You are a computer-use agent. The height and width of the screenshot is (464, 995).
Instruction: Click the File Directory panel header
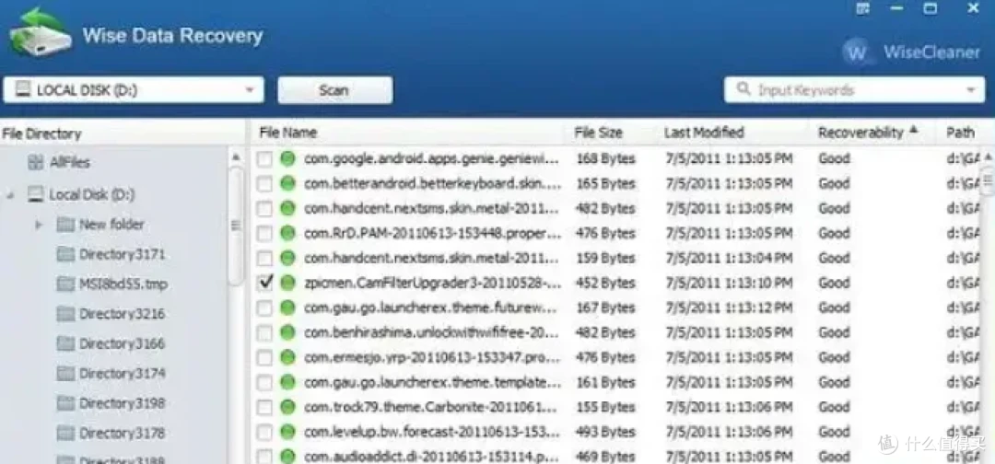[41, 133]
